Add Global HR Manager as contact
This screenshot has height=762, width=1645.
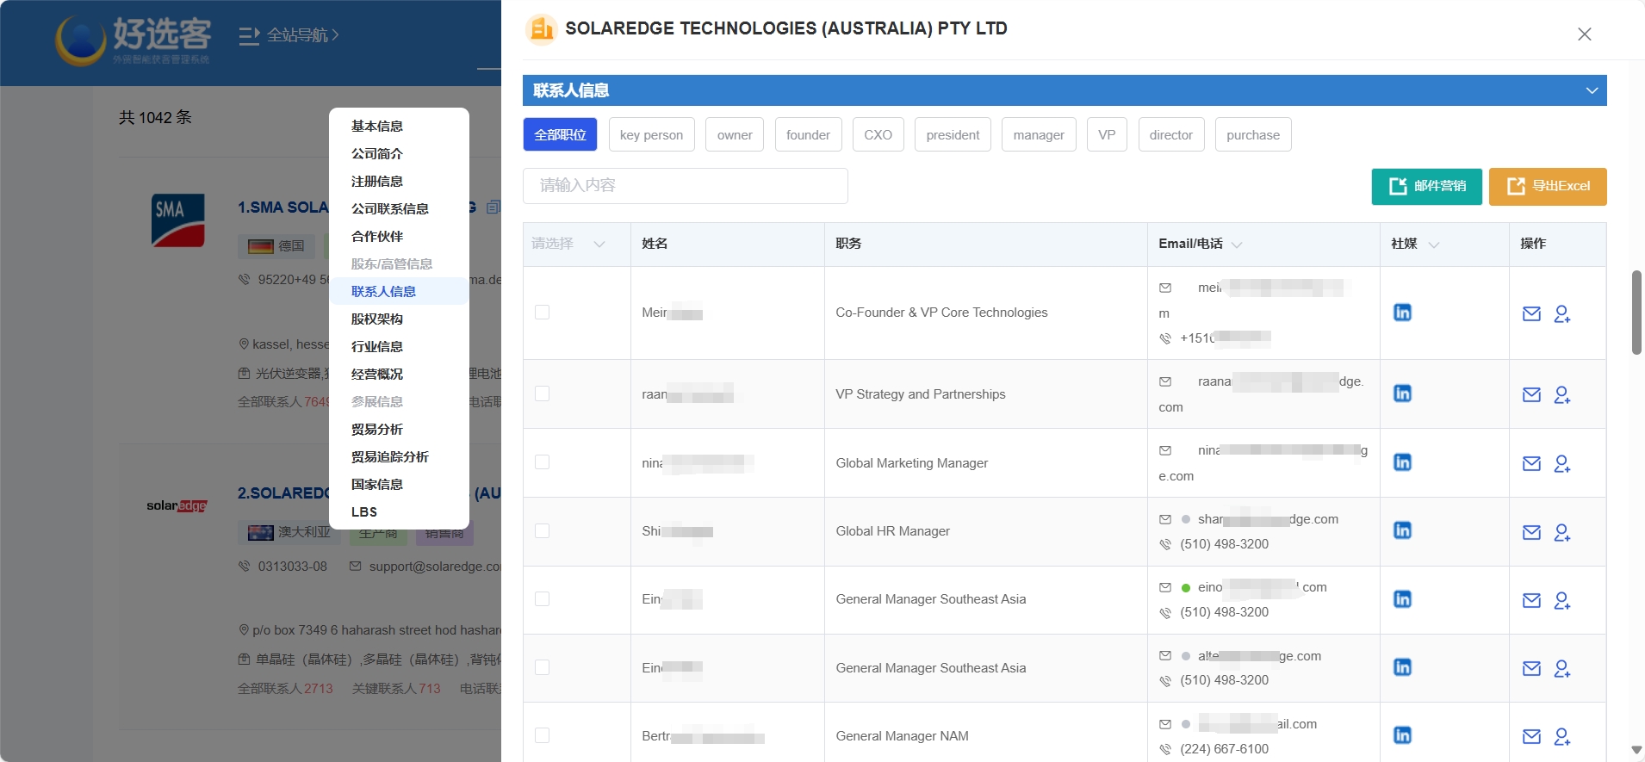click(x=1562, y=533)
